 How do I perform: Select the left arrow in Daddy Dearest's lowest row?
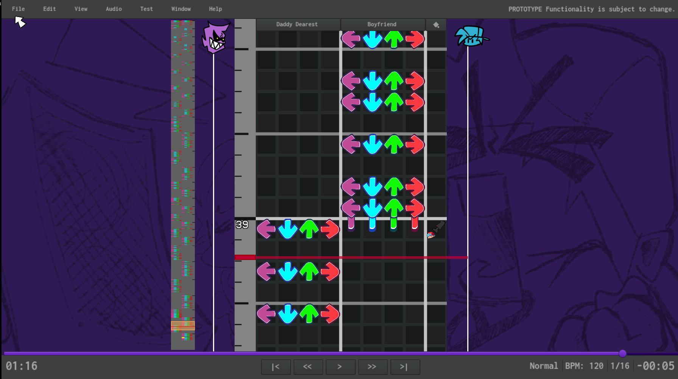coord(266,314)
